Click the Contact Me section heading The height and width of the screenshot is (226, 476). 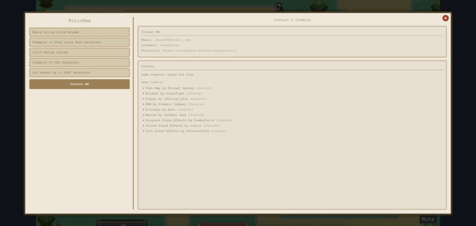[x=151, y=32]
